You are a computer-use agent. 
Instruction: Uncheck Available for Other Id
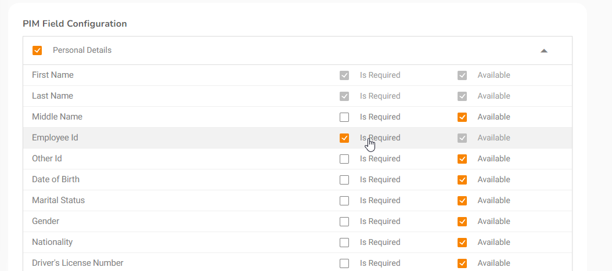462,159
